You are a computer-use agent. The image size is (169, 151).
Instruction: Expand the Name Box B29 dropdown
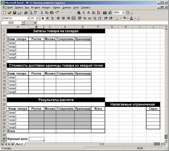(x=23, y=23)
